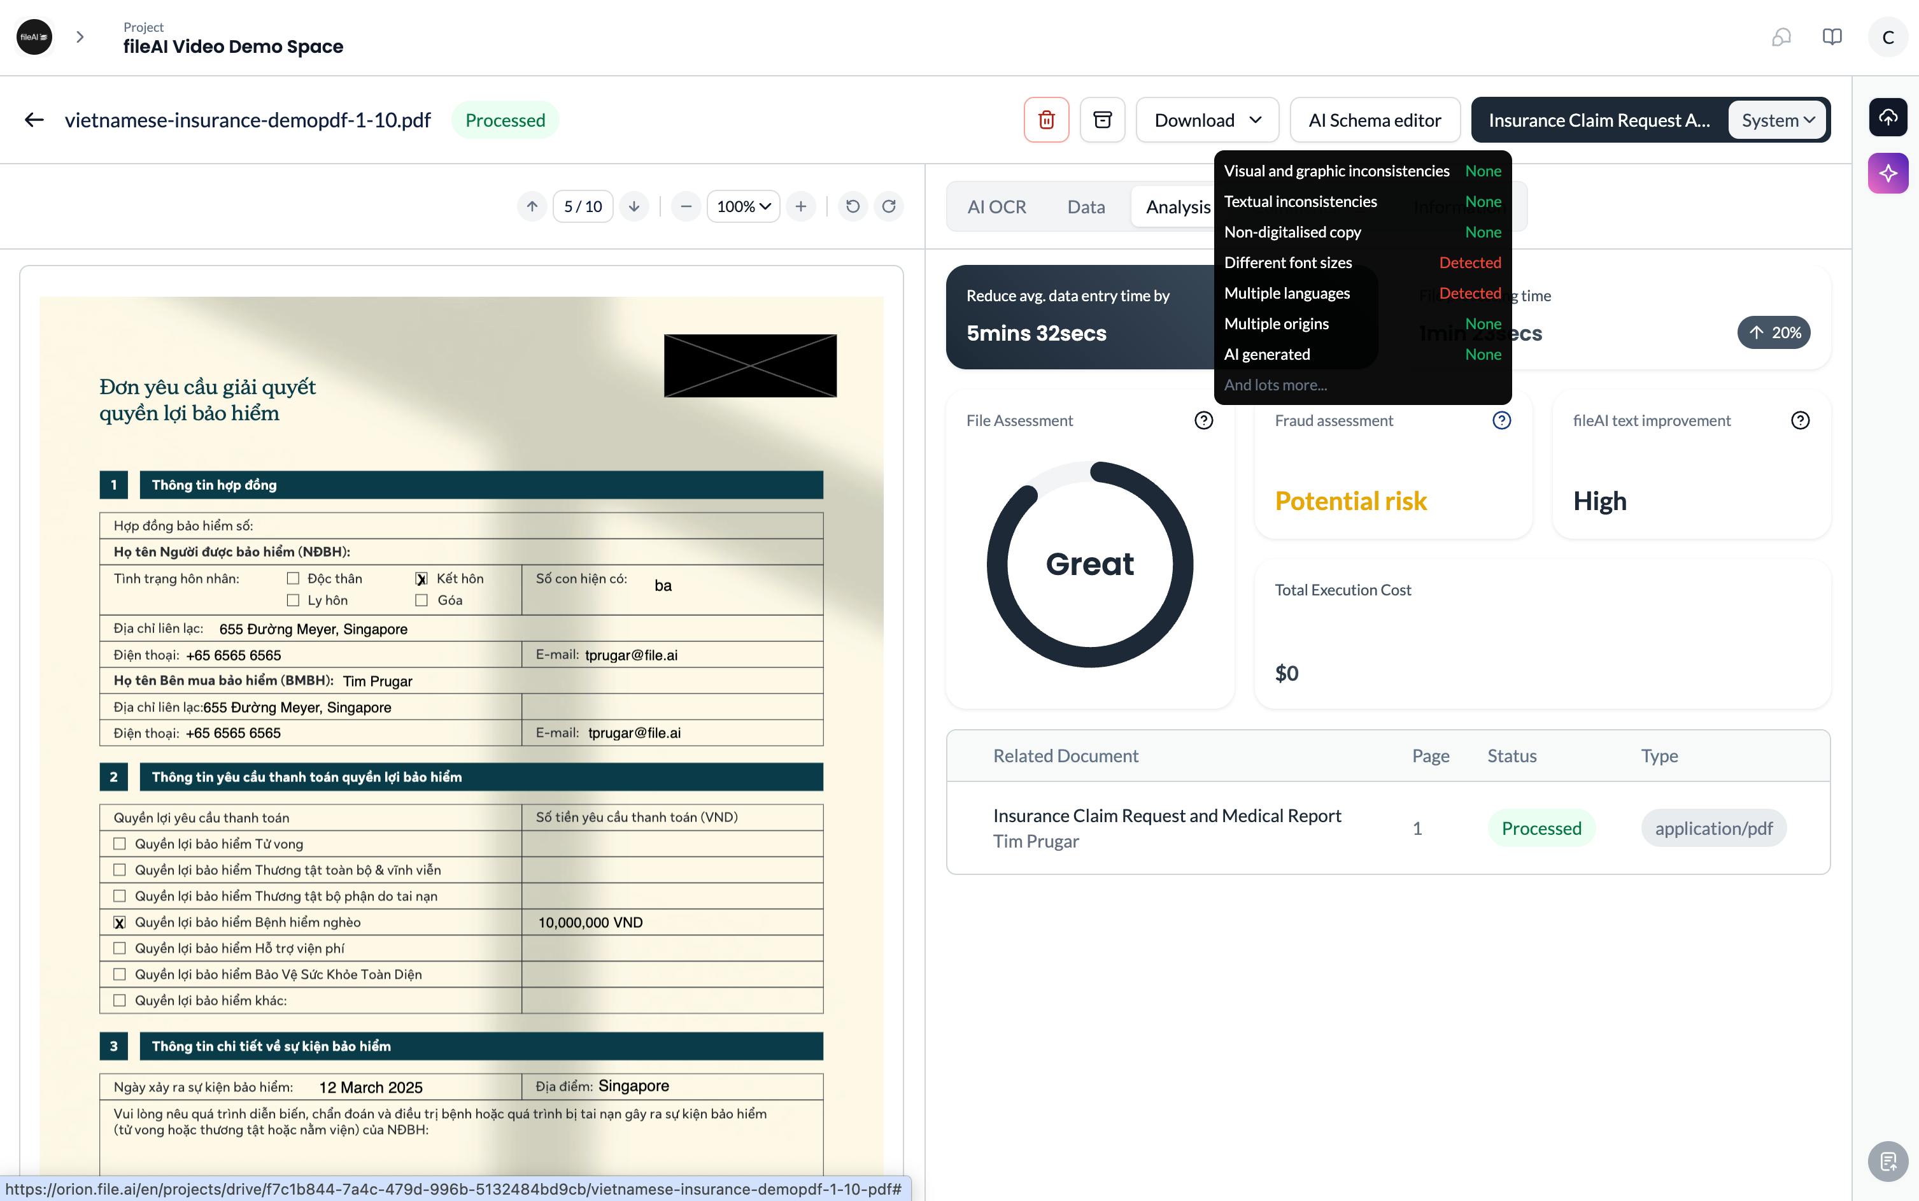Viewport: 1919px width, 1201px height.
Task: Click the Related Document column header
Action: pyautogui.click(x=1065, y=756)
